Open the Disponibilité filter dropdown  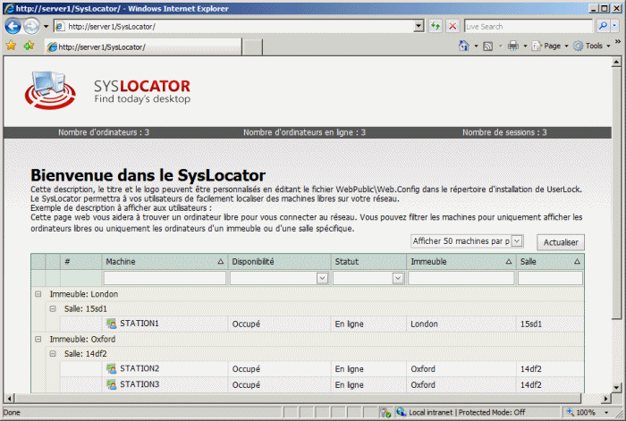pyautogui.click(x=322, y=278)
